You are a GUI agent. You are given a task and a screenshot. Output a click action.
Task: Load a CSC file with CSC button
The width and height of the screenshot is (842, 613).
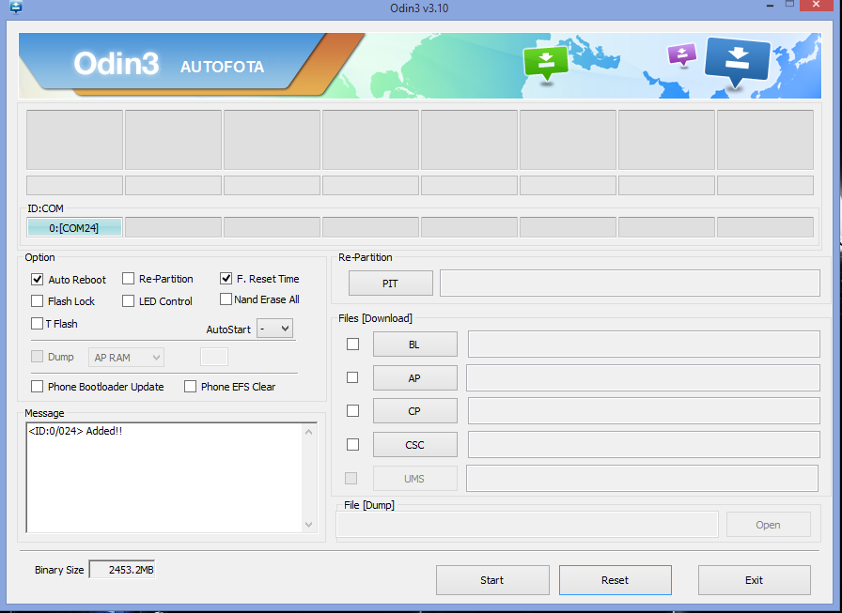pyautogui.click(x=415, y=445)
